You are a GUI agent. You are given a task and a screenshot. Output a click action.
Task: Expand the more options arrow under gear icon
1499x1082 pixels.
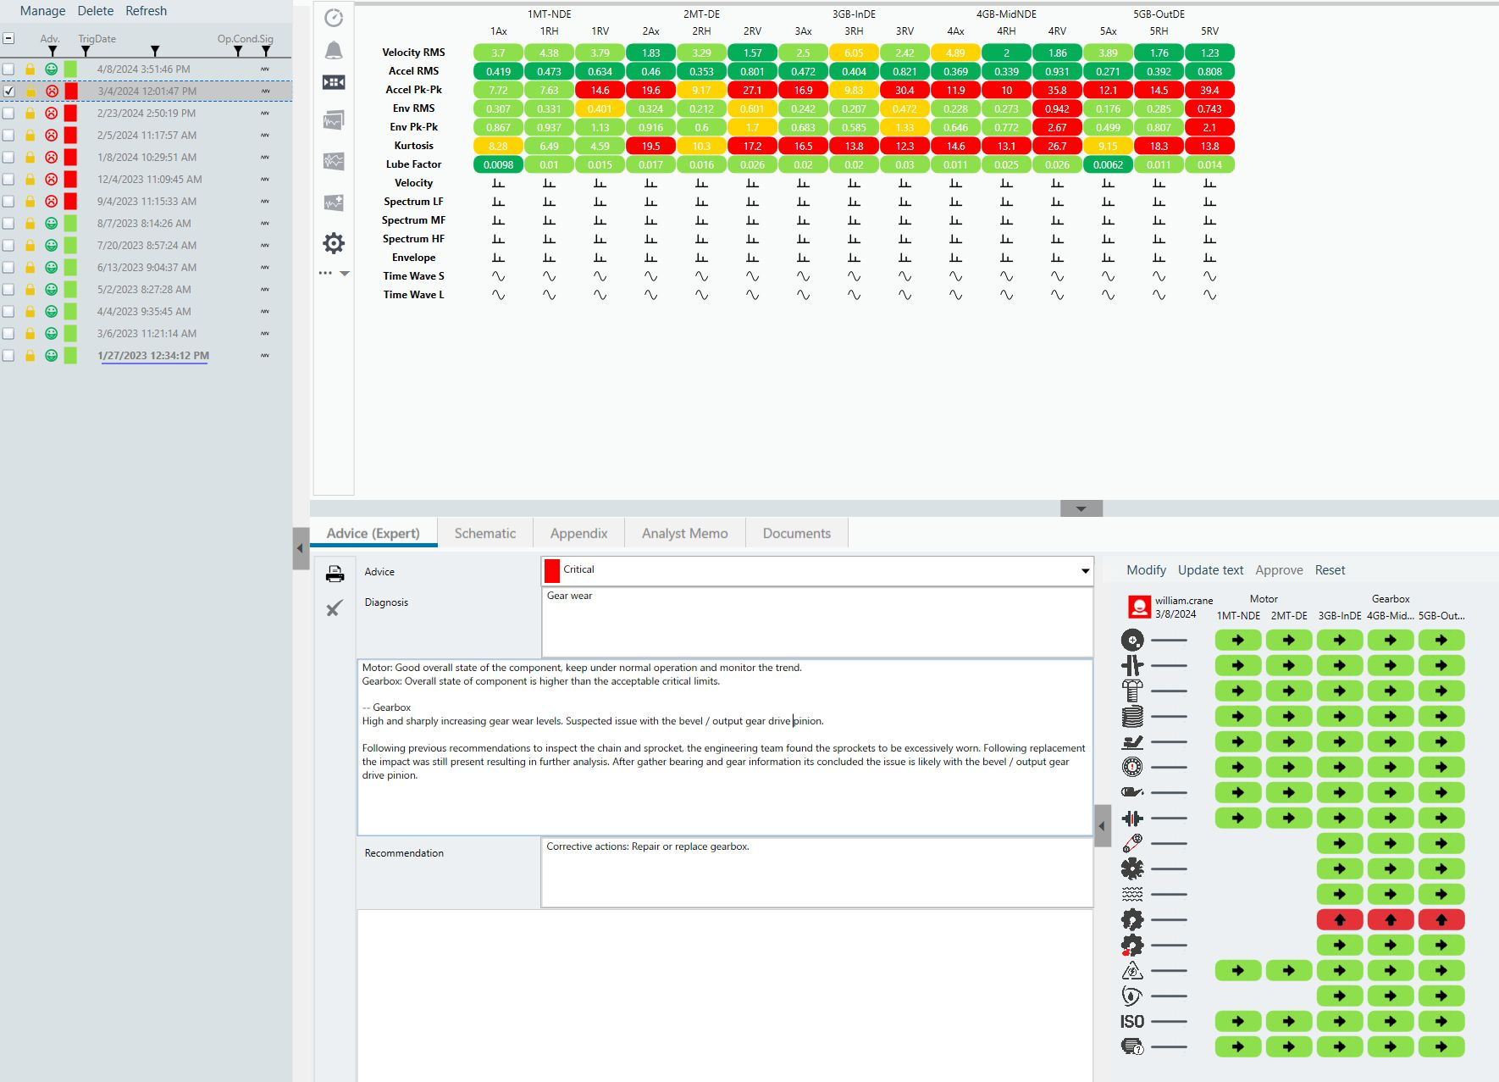(345, 274)
